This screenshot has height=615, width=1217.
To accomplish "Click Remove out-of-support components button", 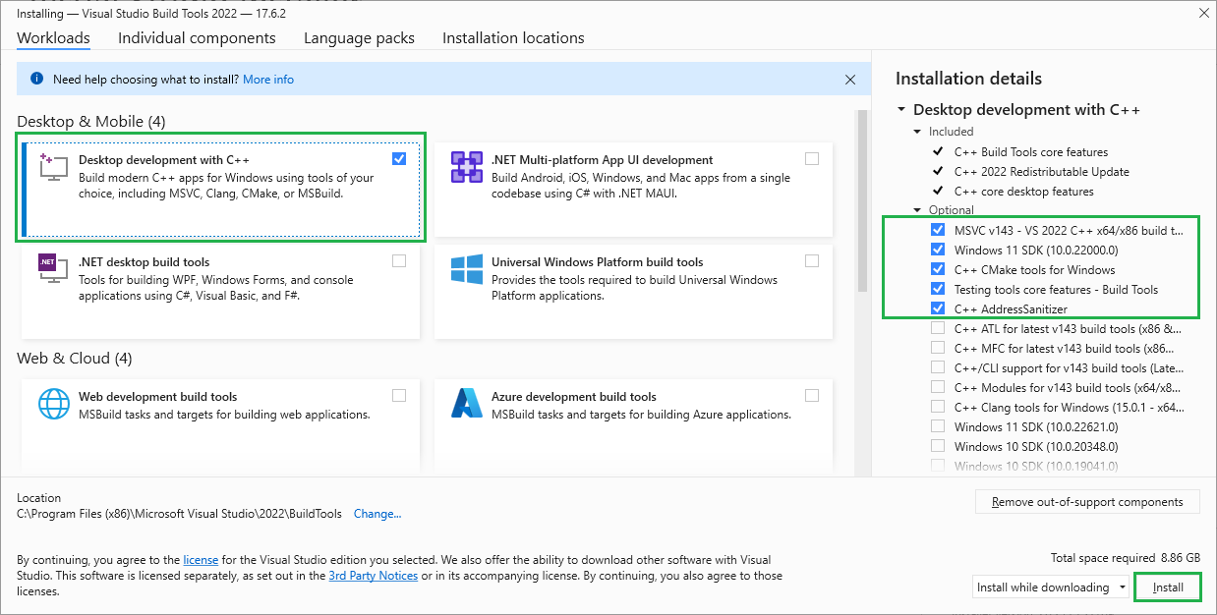I will tap(1087, 501).
